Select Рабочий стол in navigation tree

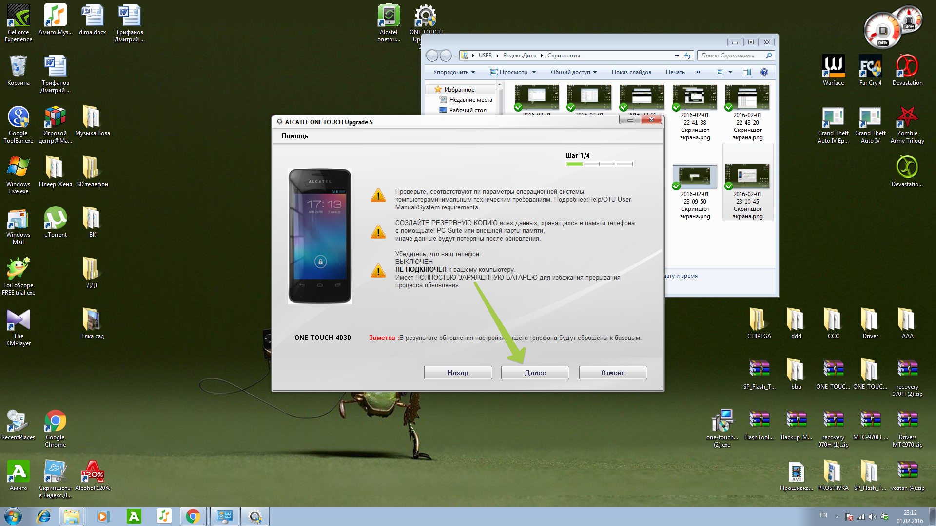click(468, 110)
